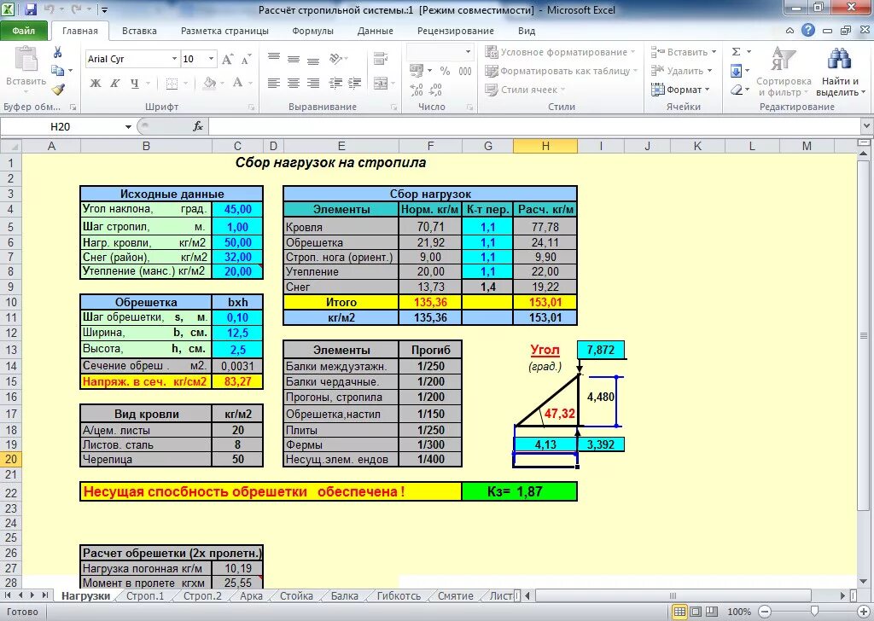The width and height of the screenshot is (874, 621).
Task: Click the large Paste (Вставить) clipboard icon
Action: coord(26,59)
